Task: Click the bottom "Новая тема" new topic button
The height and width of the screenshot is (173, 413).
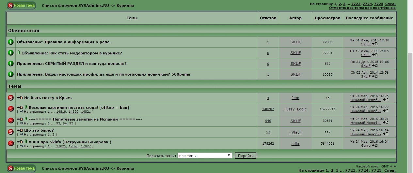Action: [21, 168]
